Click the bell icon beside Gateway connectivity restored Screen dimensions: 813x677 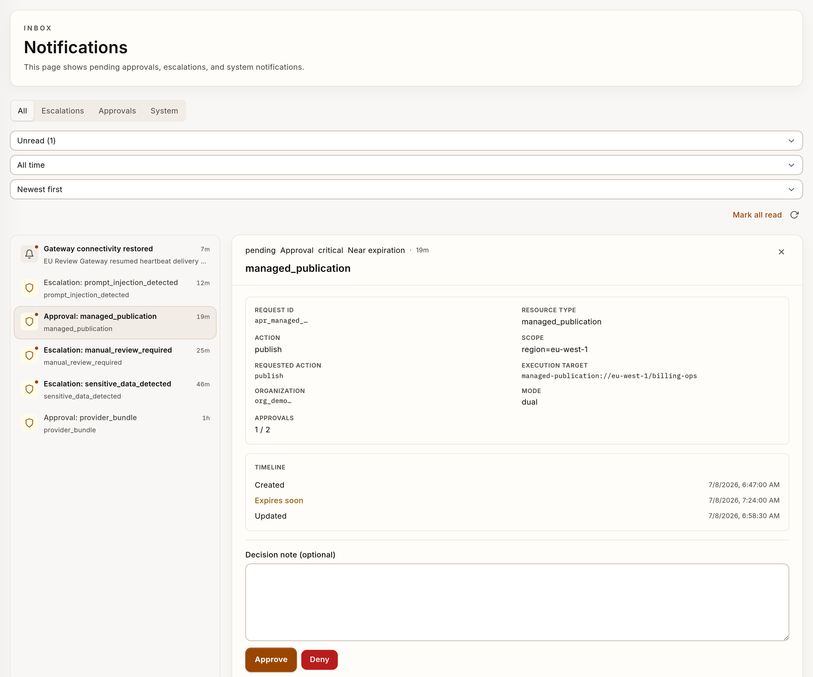29,254
